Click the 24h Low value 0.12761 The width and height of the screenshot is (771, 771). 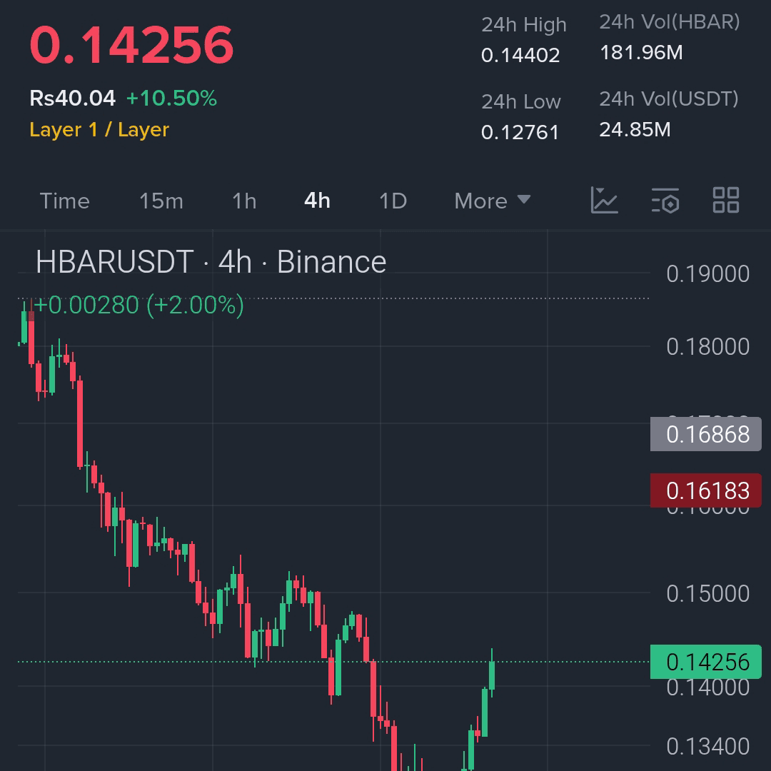tap(520, 132)
